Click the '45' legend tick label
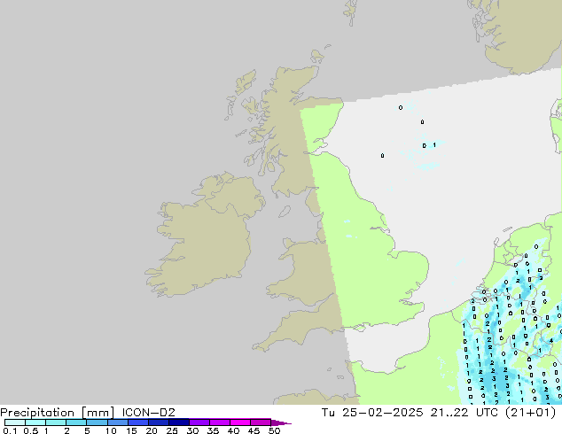Screen dimensions: 562x434 tap(254, 430)
